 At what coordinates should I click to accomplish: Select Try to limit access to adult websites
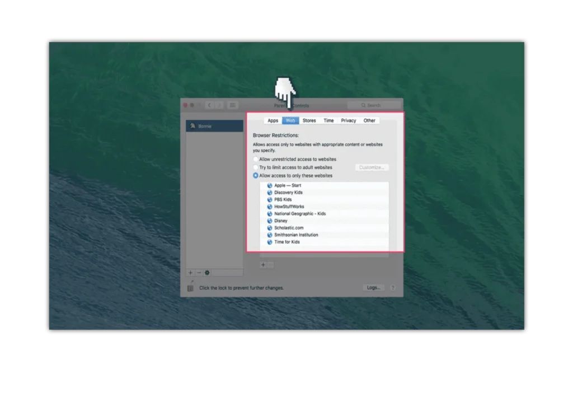256,167
